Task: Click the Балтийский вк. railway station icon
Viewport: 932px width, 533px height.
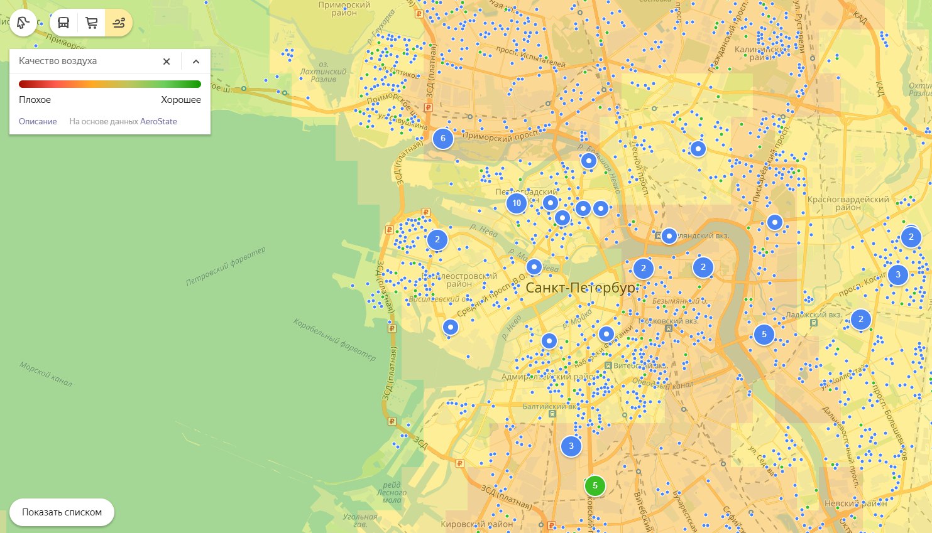Action: pos(552,414)
